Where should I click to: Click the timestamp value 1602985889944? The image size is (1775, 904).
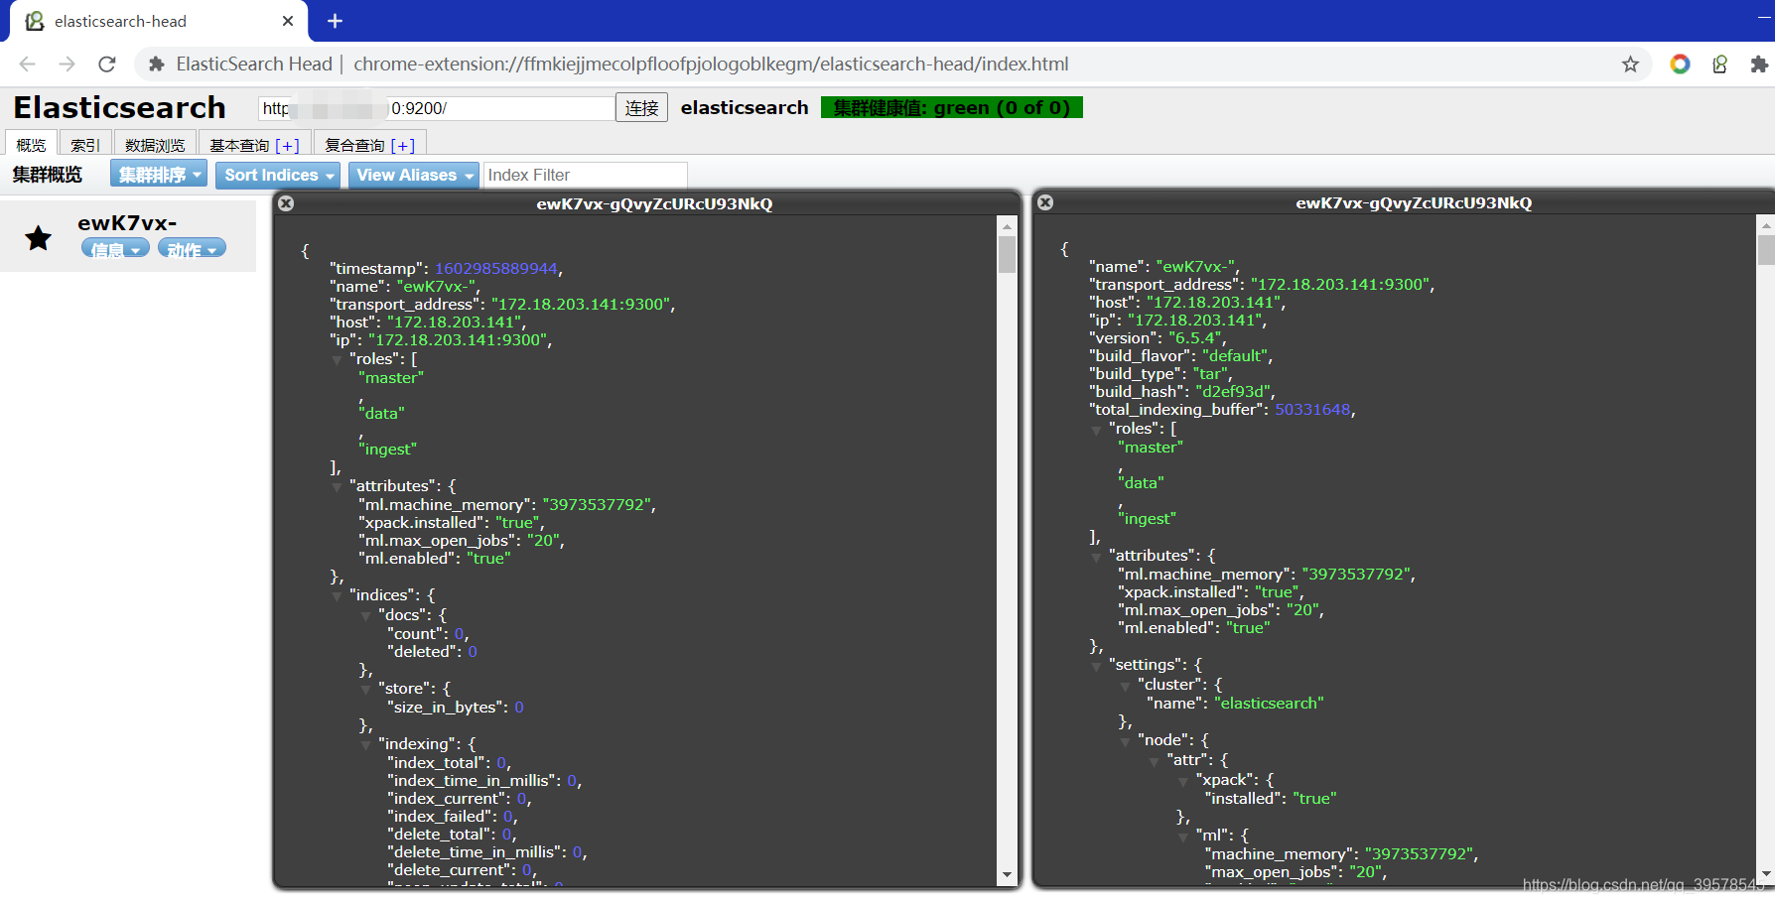[496, 269]
